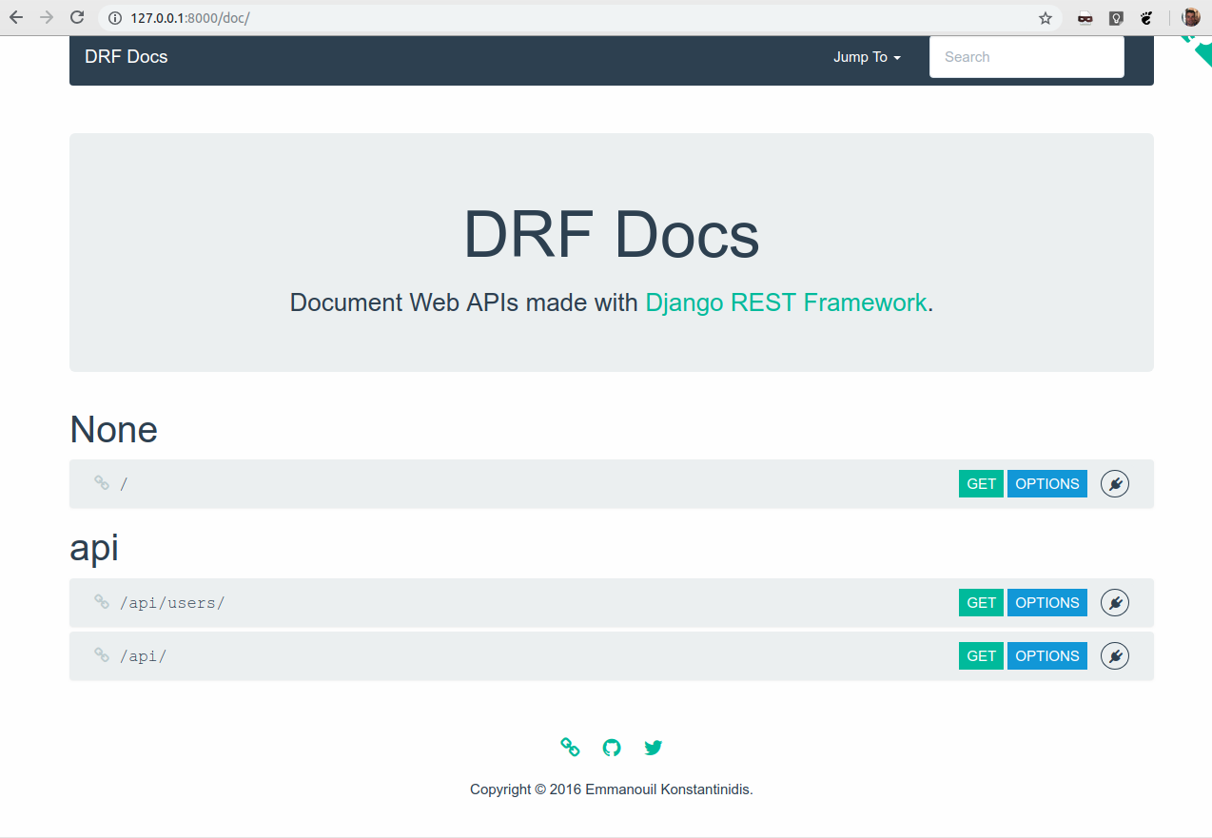
Task: Click the OPTIONS badge for /api/users/
Action: tap(1047, 603)
